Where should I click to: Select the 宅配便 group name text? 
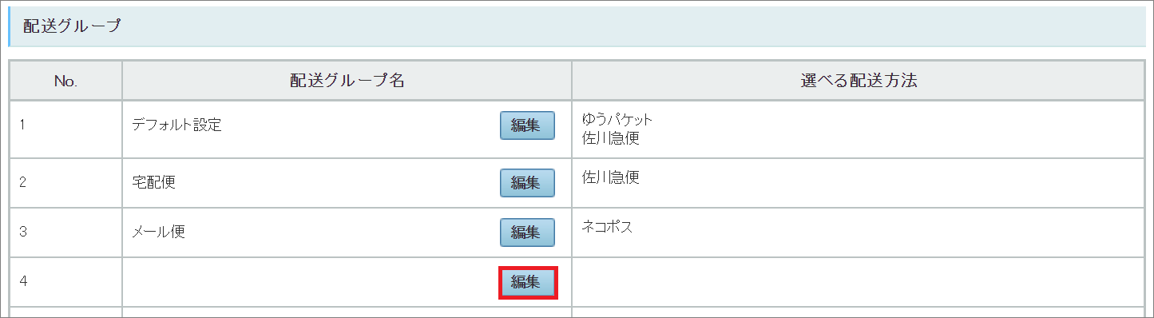pyautogui.click(x=154, y=182)
